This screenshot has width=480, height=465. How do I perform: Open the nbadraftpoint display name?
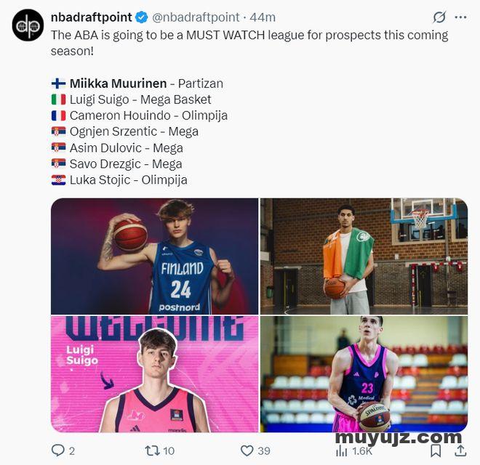(91, 17)
